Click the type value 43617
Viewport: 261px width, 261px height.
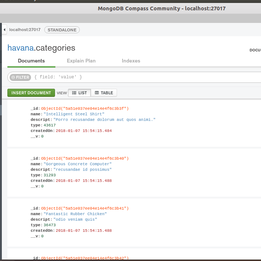point(49,125)
